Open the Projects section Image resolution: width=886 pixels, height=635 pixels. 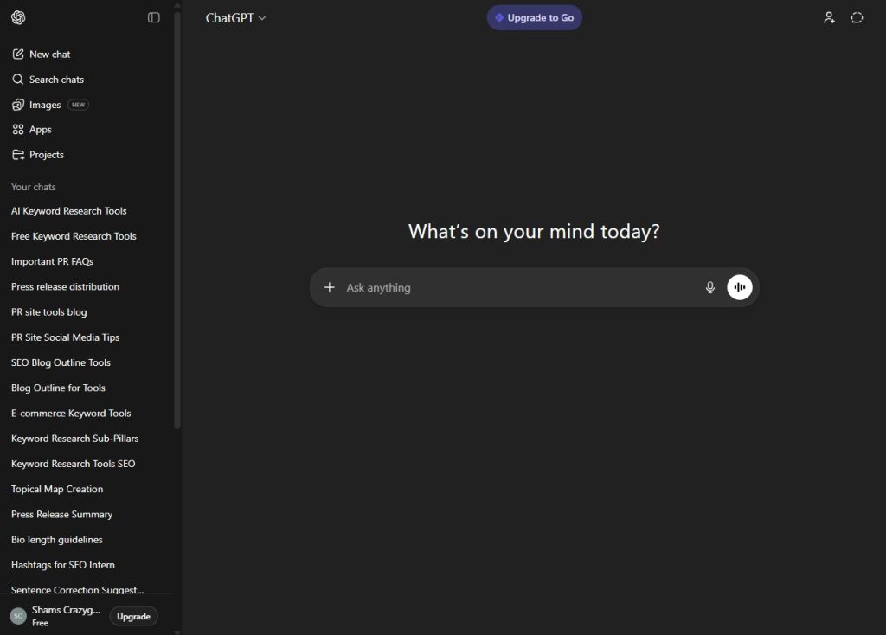[86, 155]
